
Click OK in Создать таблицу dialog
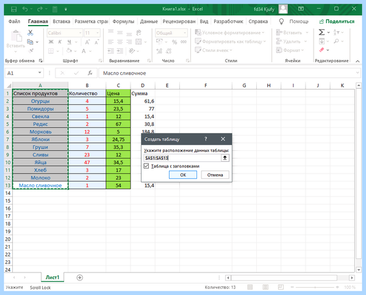tap(183, 175)
